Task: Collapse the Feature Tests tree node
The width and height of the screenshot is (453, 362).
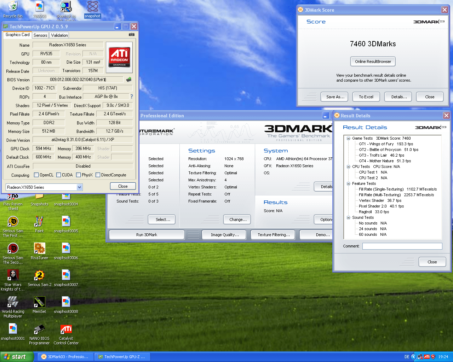Action: tap(348, 183)
